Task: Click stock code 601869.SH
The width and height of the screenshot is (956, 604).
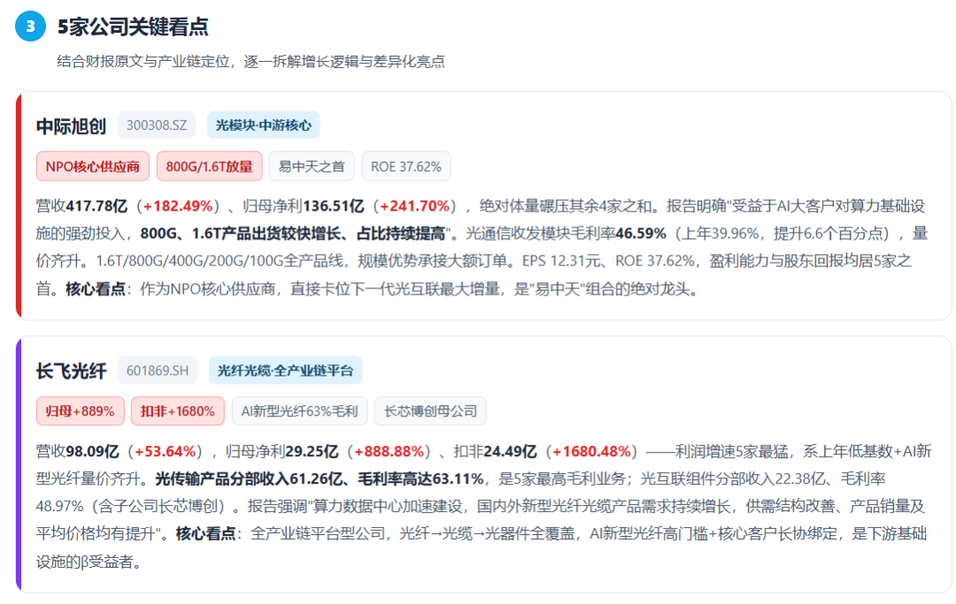Action: click(158, 371)
